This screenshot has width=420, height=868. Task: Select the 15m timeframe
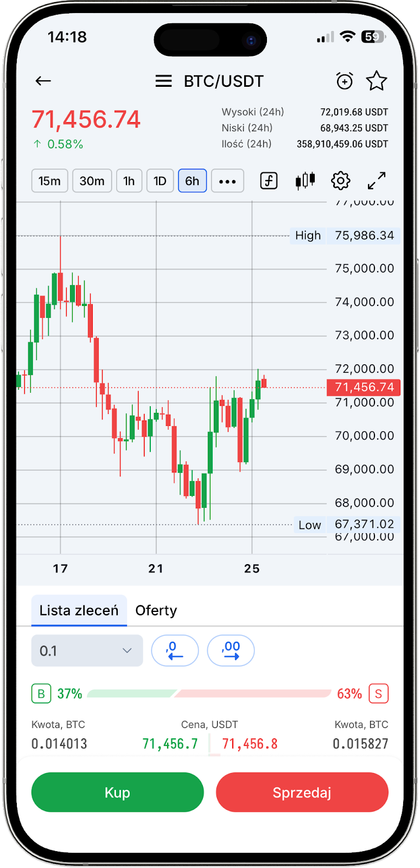tap(49, 181)
